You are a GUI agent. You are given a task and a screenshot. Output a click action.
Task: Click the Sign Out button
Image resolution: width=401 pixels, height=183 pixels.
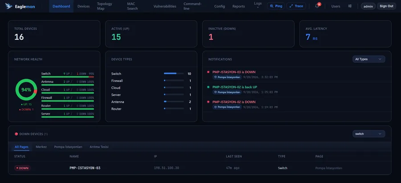point(386,6)
